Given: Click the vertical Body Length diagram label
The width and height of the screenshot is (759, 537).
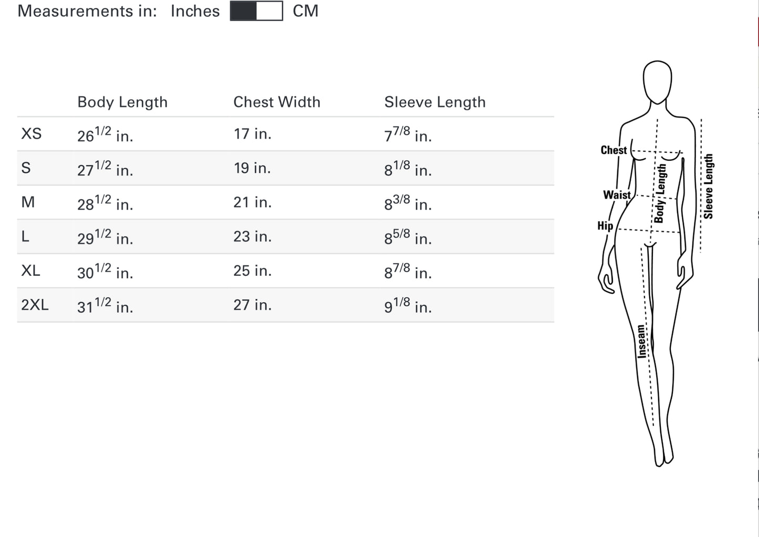Looking at the screenshot, I should tap(660, 193).
